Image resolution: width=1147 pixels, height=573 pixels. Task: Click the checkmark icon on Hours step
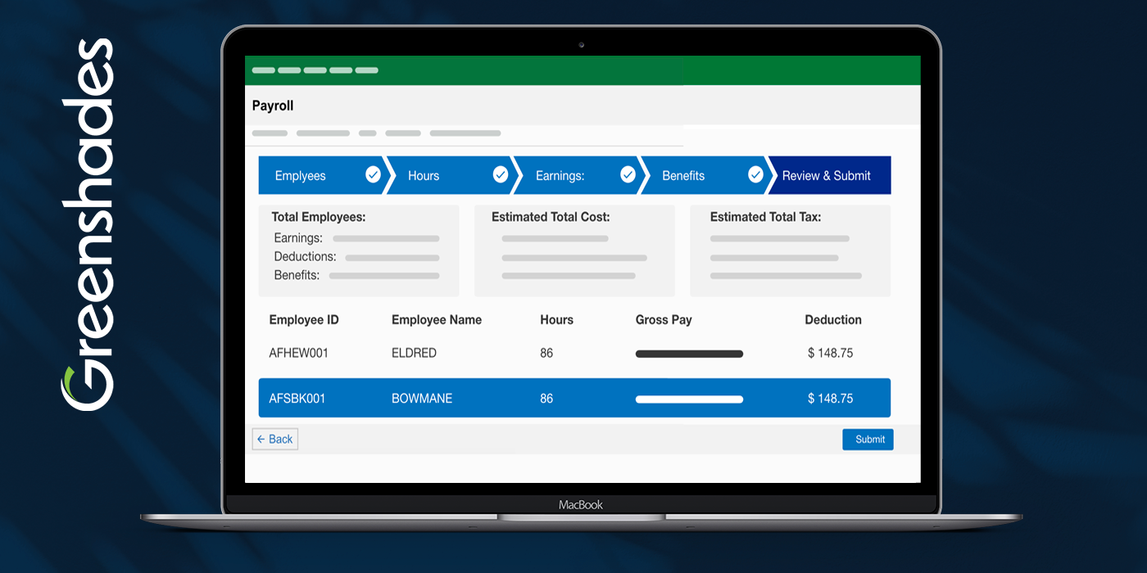501,175
